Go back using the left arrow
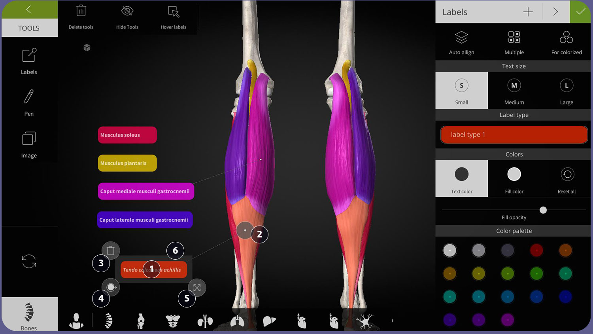Image resolution: width=593 pixels, height=334 pixels. tap(28, 9)
